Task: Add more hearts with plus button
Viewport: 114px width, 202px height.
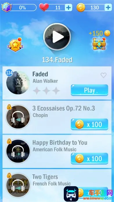Action: [68, 8]
